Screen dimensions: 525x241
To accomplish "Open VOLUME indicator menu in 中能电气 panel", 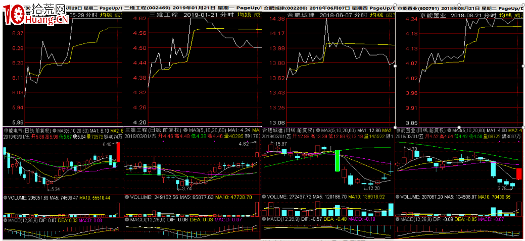I will (6, 198).
